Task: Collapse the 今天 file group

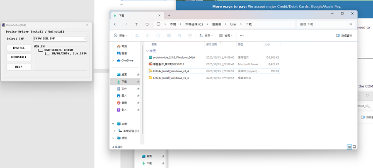Action: click(148, 51)
